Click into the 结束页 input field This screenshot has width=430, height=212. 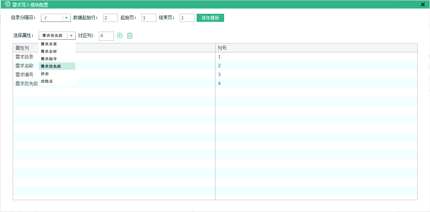(x=187, y=18)
